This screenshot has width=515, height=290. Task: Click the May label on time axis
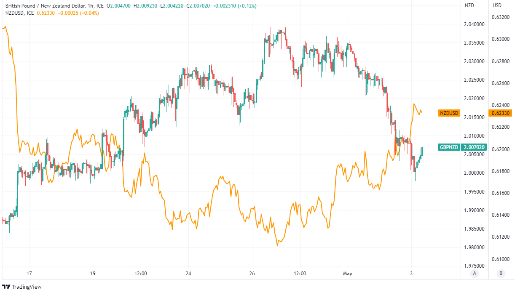[348, 274]
